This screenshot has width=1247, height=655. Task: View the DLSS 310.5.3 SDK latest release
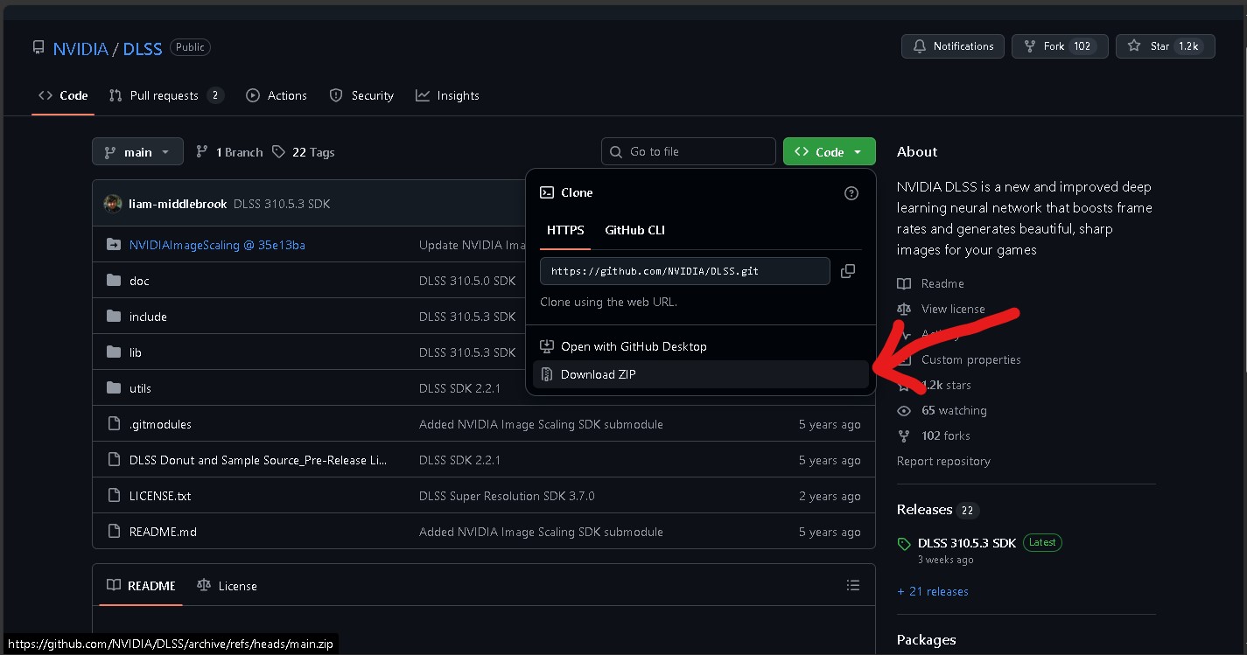pyautogui.click(x=966, y=542)
